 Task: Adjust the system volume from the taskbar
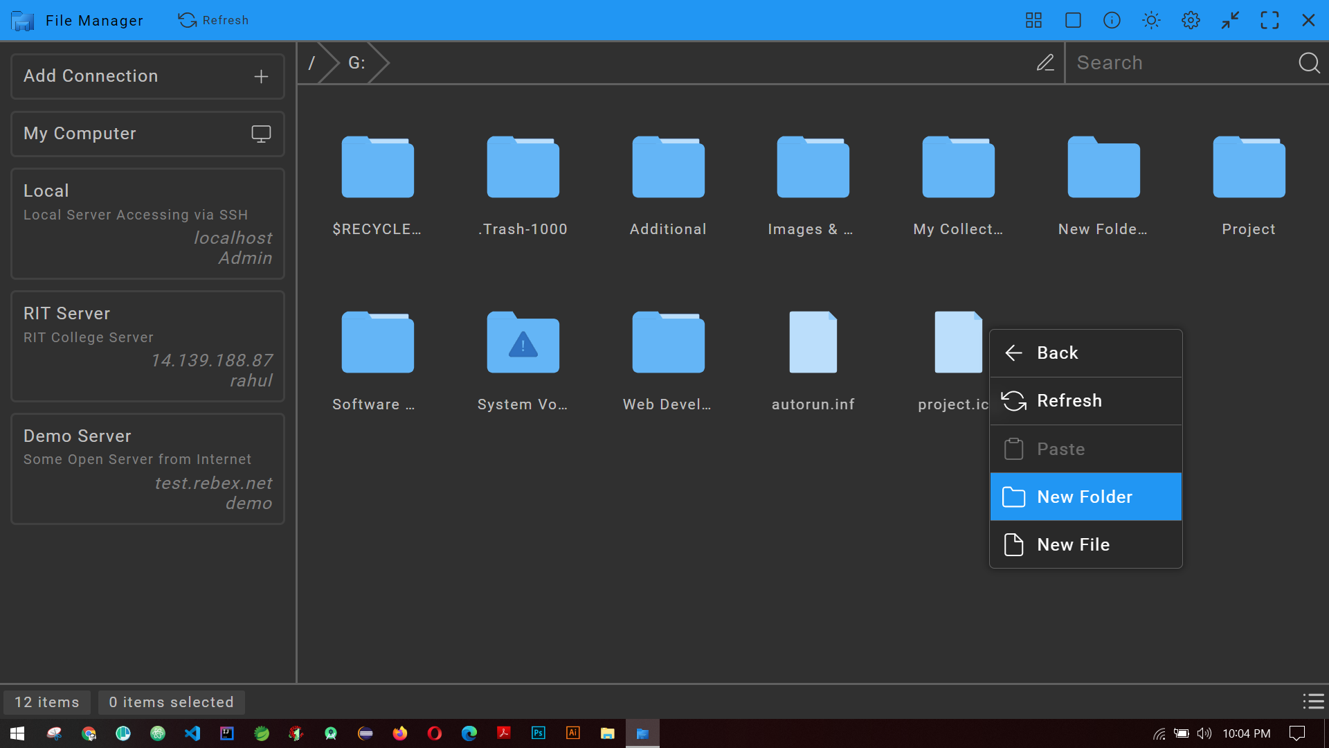tap(1204, 733)
